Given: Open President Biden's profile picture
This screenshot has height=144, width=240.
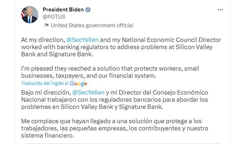Looking at the screenshot, I should [30, 14].
